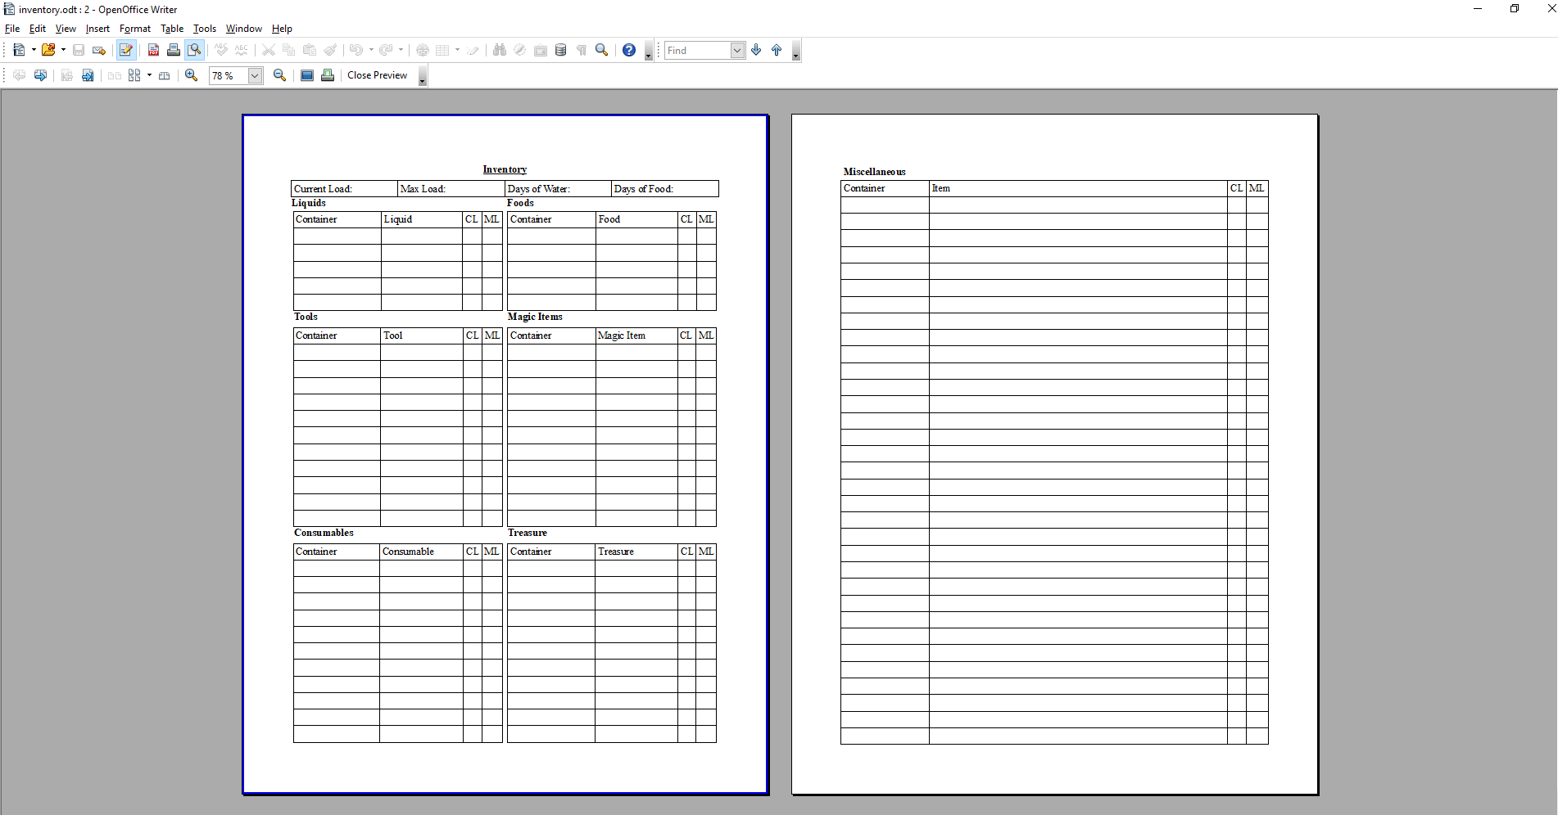This screenshot has width=1558, height=815.
Task: Select Two Pages preview icon
Action: pyautogui.click(x=115, y=75)
